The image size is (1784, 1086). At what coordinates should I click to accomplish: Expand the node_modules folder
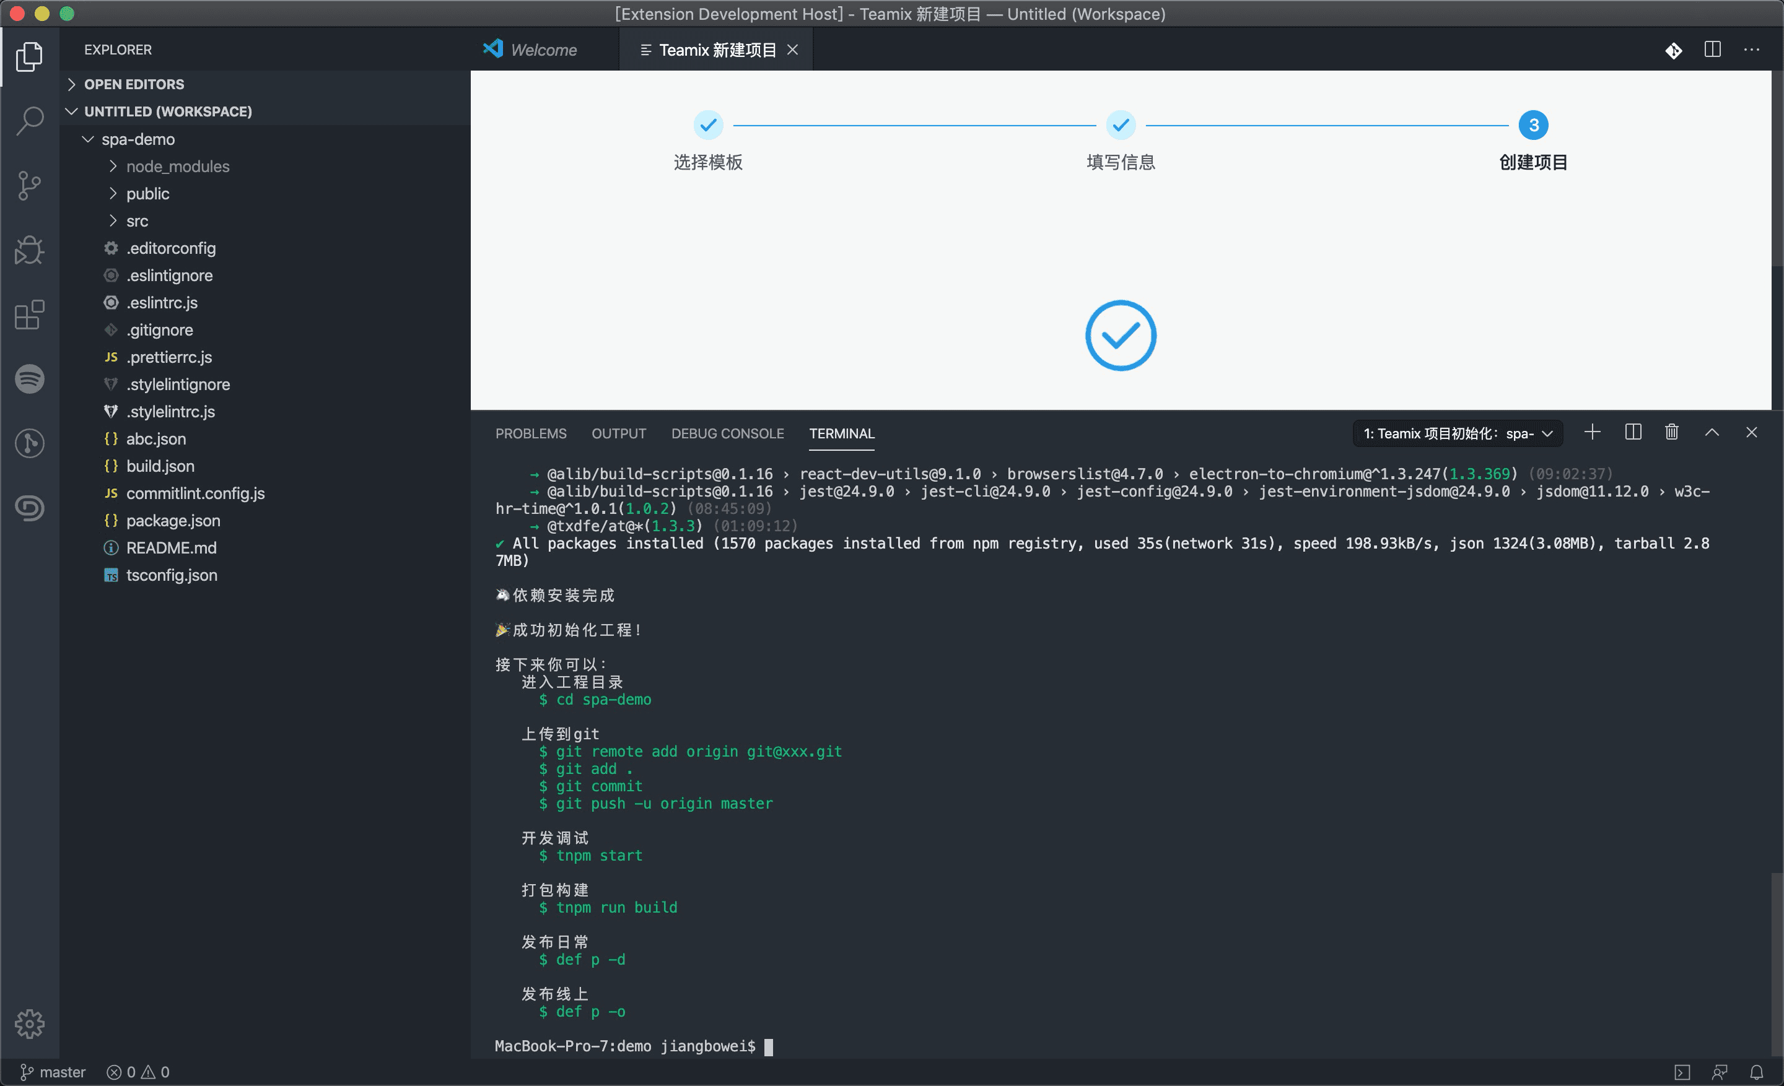[x=265, y=167]
